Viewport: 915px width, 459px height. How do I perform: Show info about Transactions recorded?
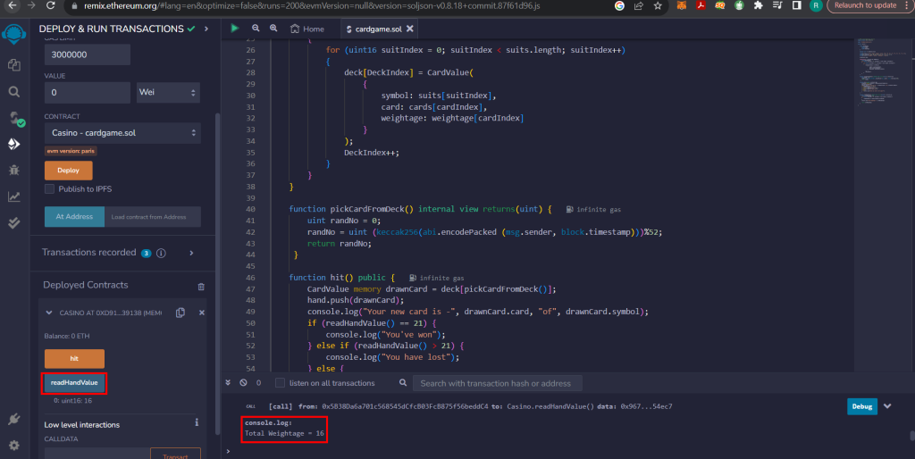161,253
